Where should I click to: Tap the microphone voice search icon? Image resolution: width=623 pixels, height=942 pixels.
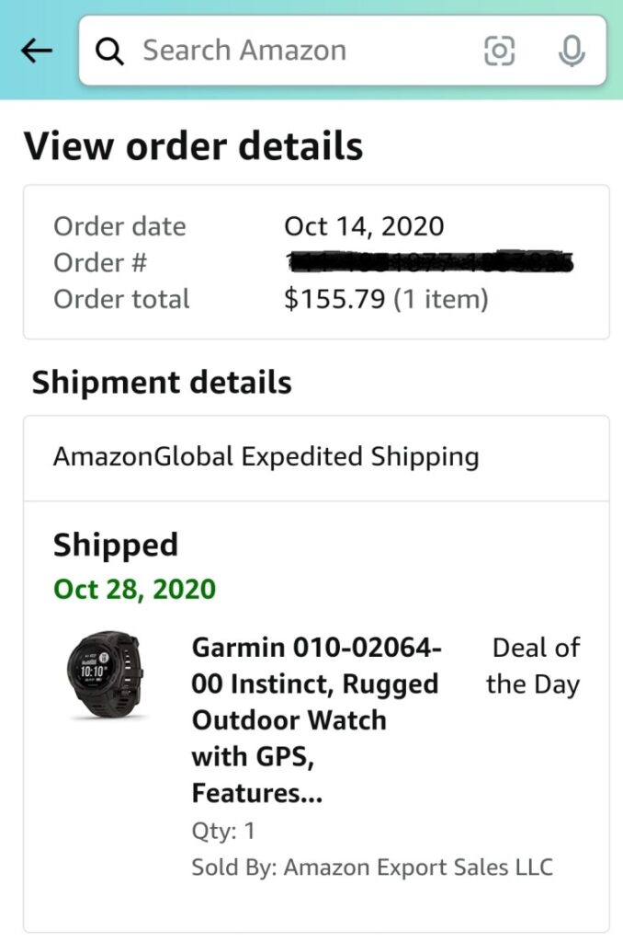pos(572,51)
